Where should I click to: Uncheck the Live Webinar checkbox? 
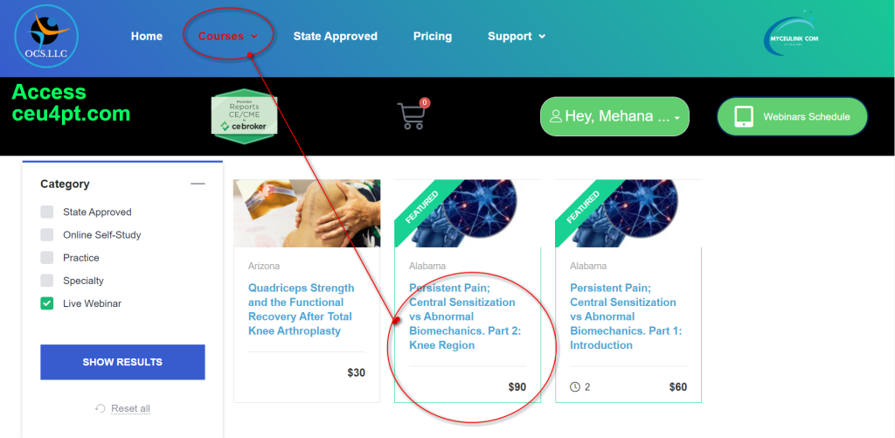tap(47, 303)
